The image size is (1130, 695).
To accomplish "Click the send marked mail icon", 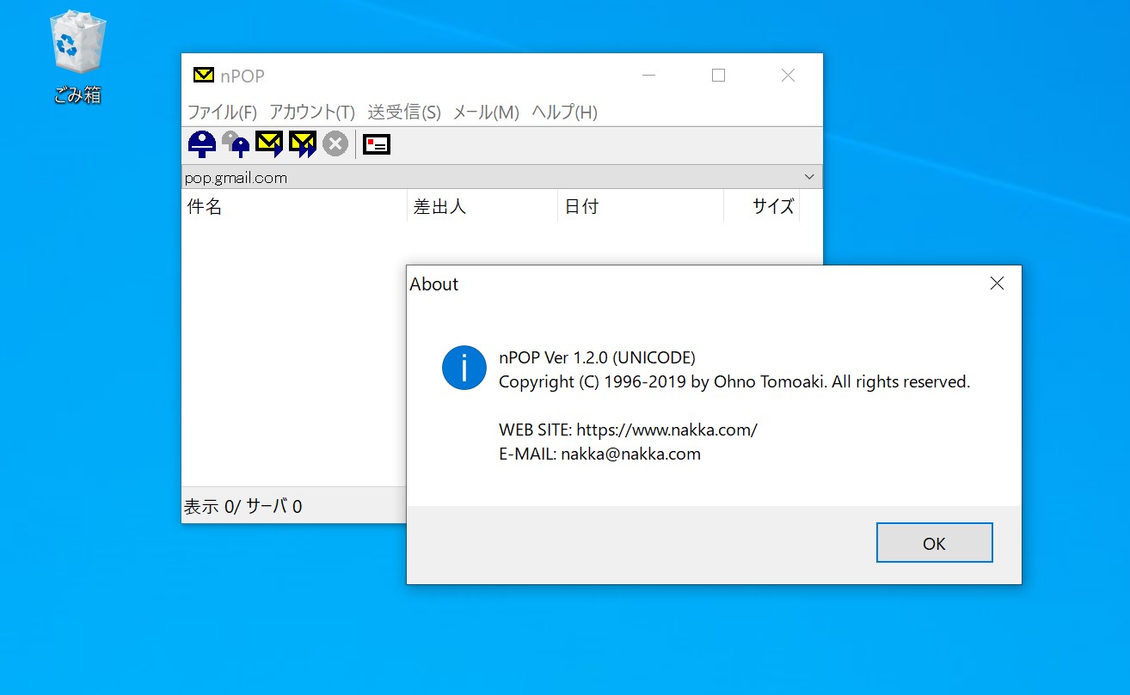I will pos(302,143).
